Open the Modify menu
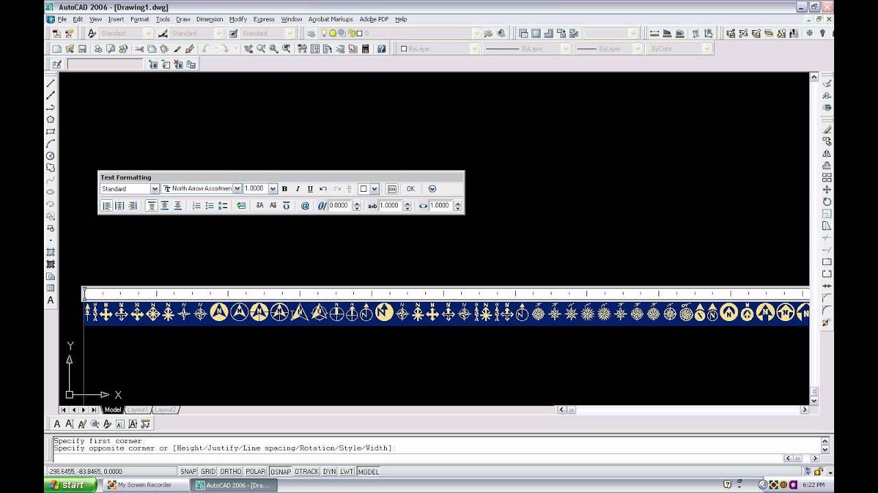The height and width of the screenshot is (493, 878). (238, 19)
